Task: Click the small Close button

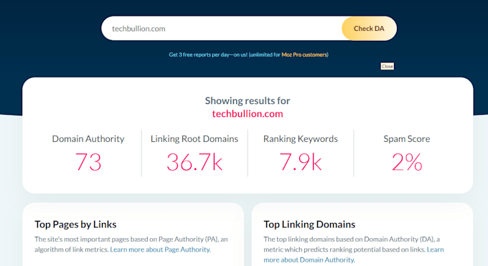Action: coord(387,66)
